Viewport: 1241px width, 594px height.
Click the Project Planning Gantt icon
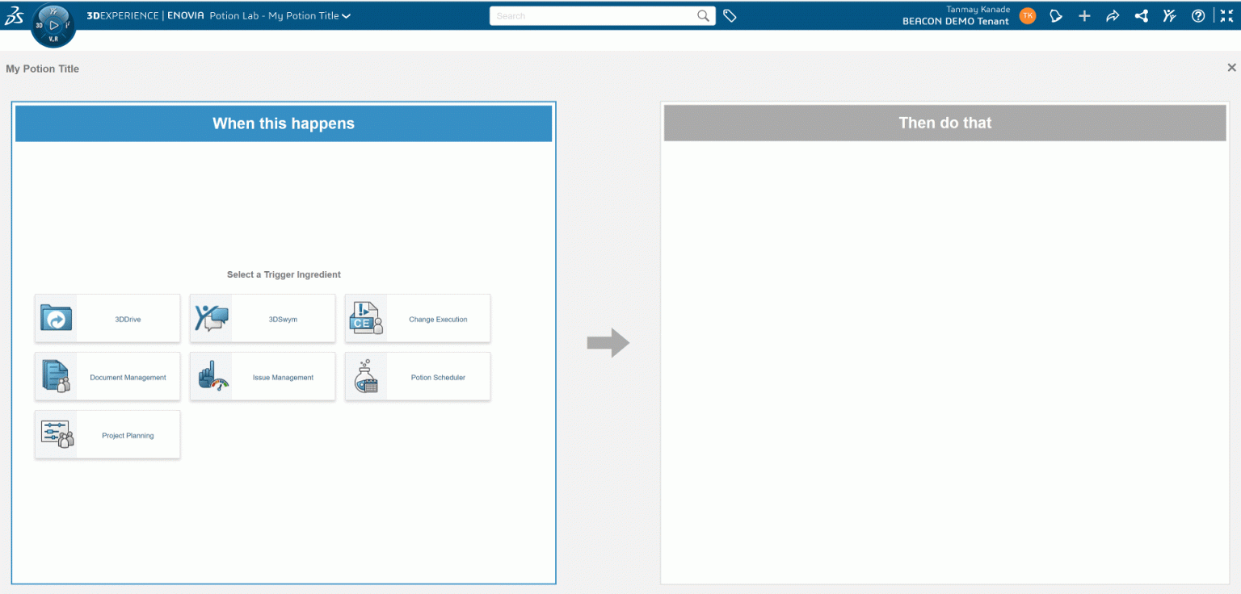coord(57,435)
